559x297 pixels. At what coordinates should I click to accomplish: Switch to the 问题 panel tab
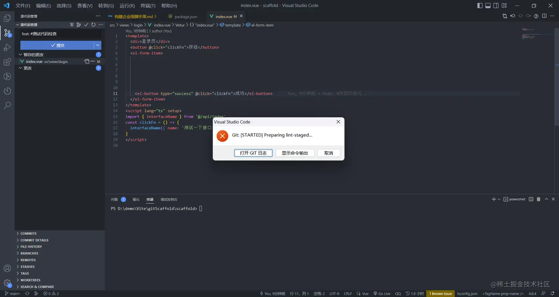pyautogui.click(x=114, y=199)
